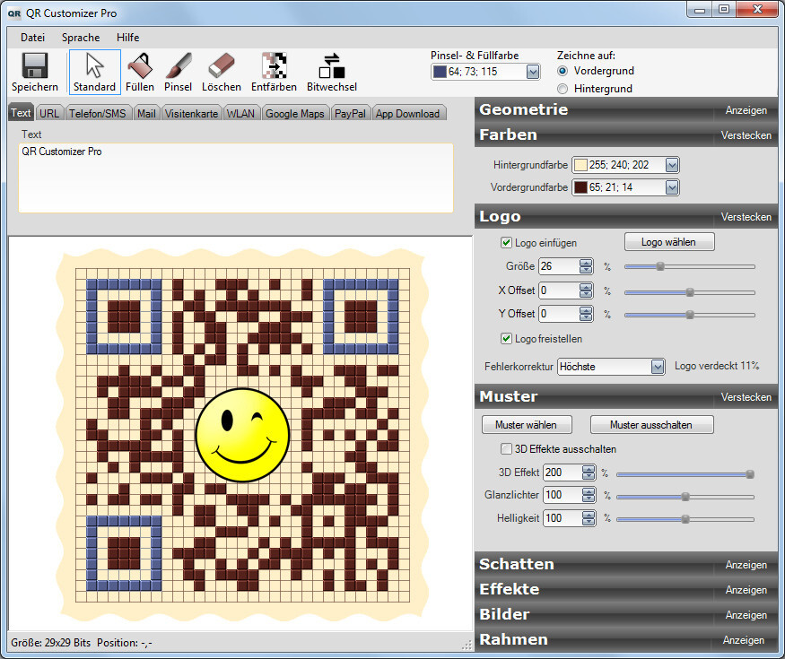Select Hintergrund drawing target
This screenshot has width=785, height=659.
coord(563,89)
